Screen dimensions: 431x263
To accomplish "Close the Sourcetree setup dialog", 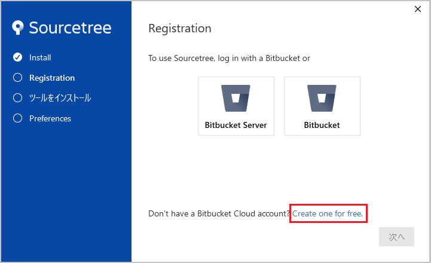I will 417,9.
